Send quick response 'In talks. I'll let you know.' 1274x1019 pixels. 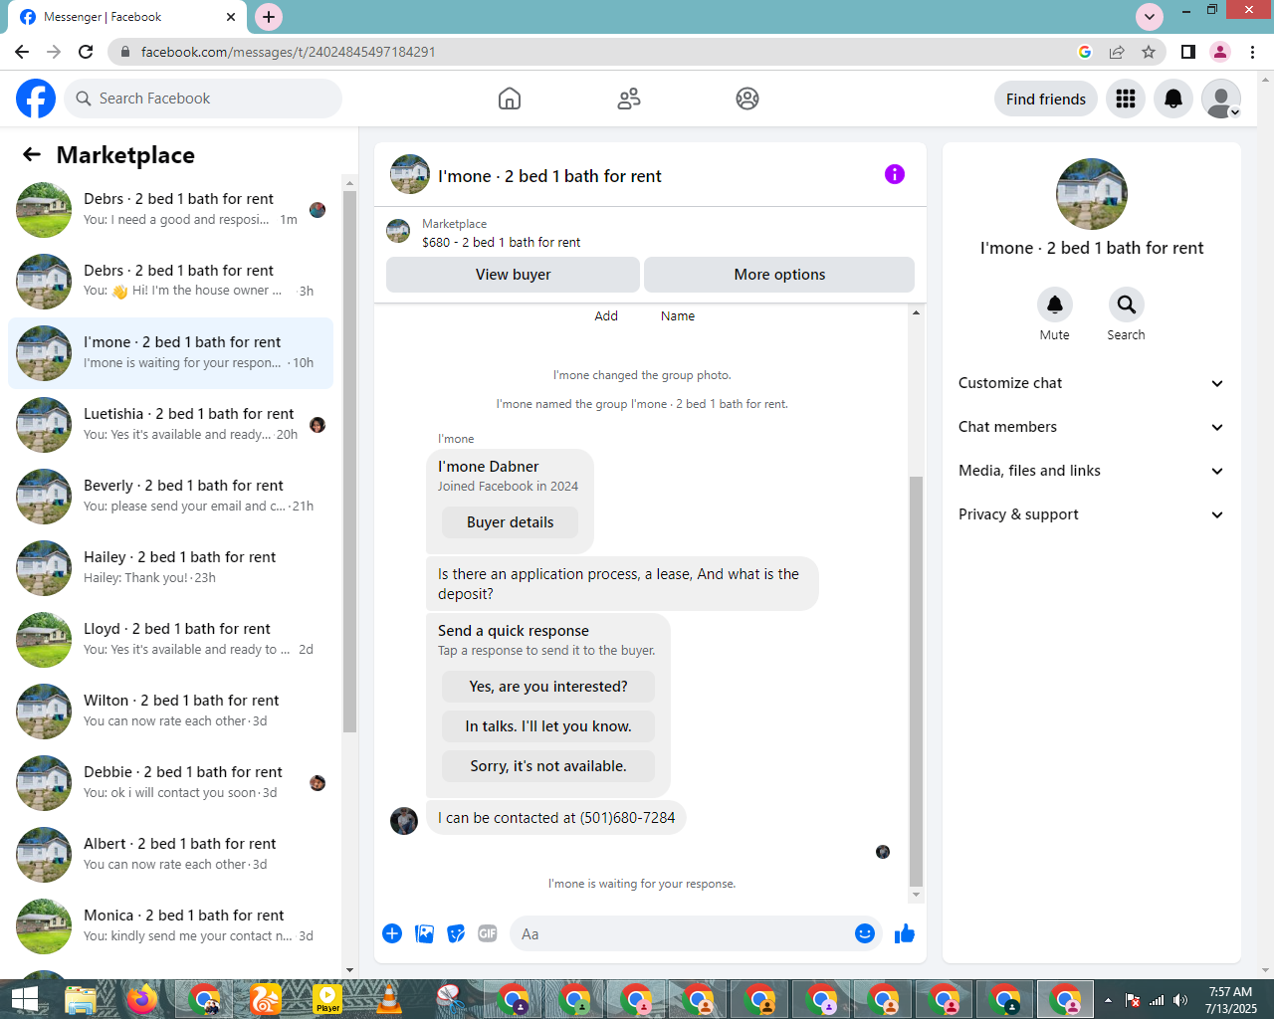(548, 726)
